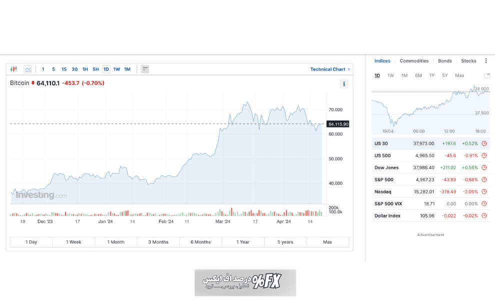
Task: Click the 64,115.90 price label on chart
Action: [x=338, y=124]
